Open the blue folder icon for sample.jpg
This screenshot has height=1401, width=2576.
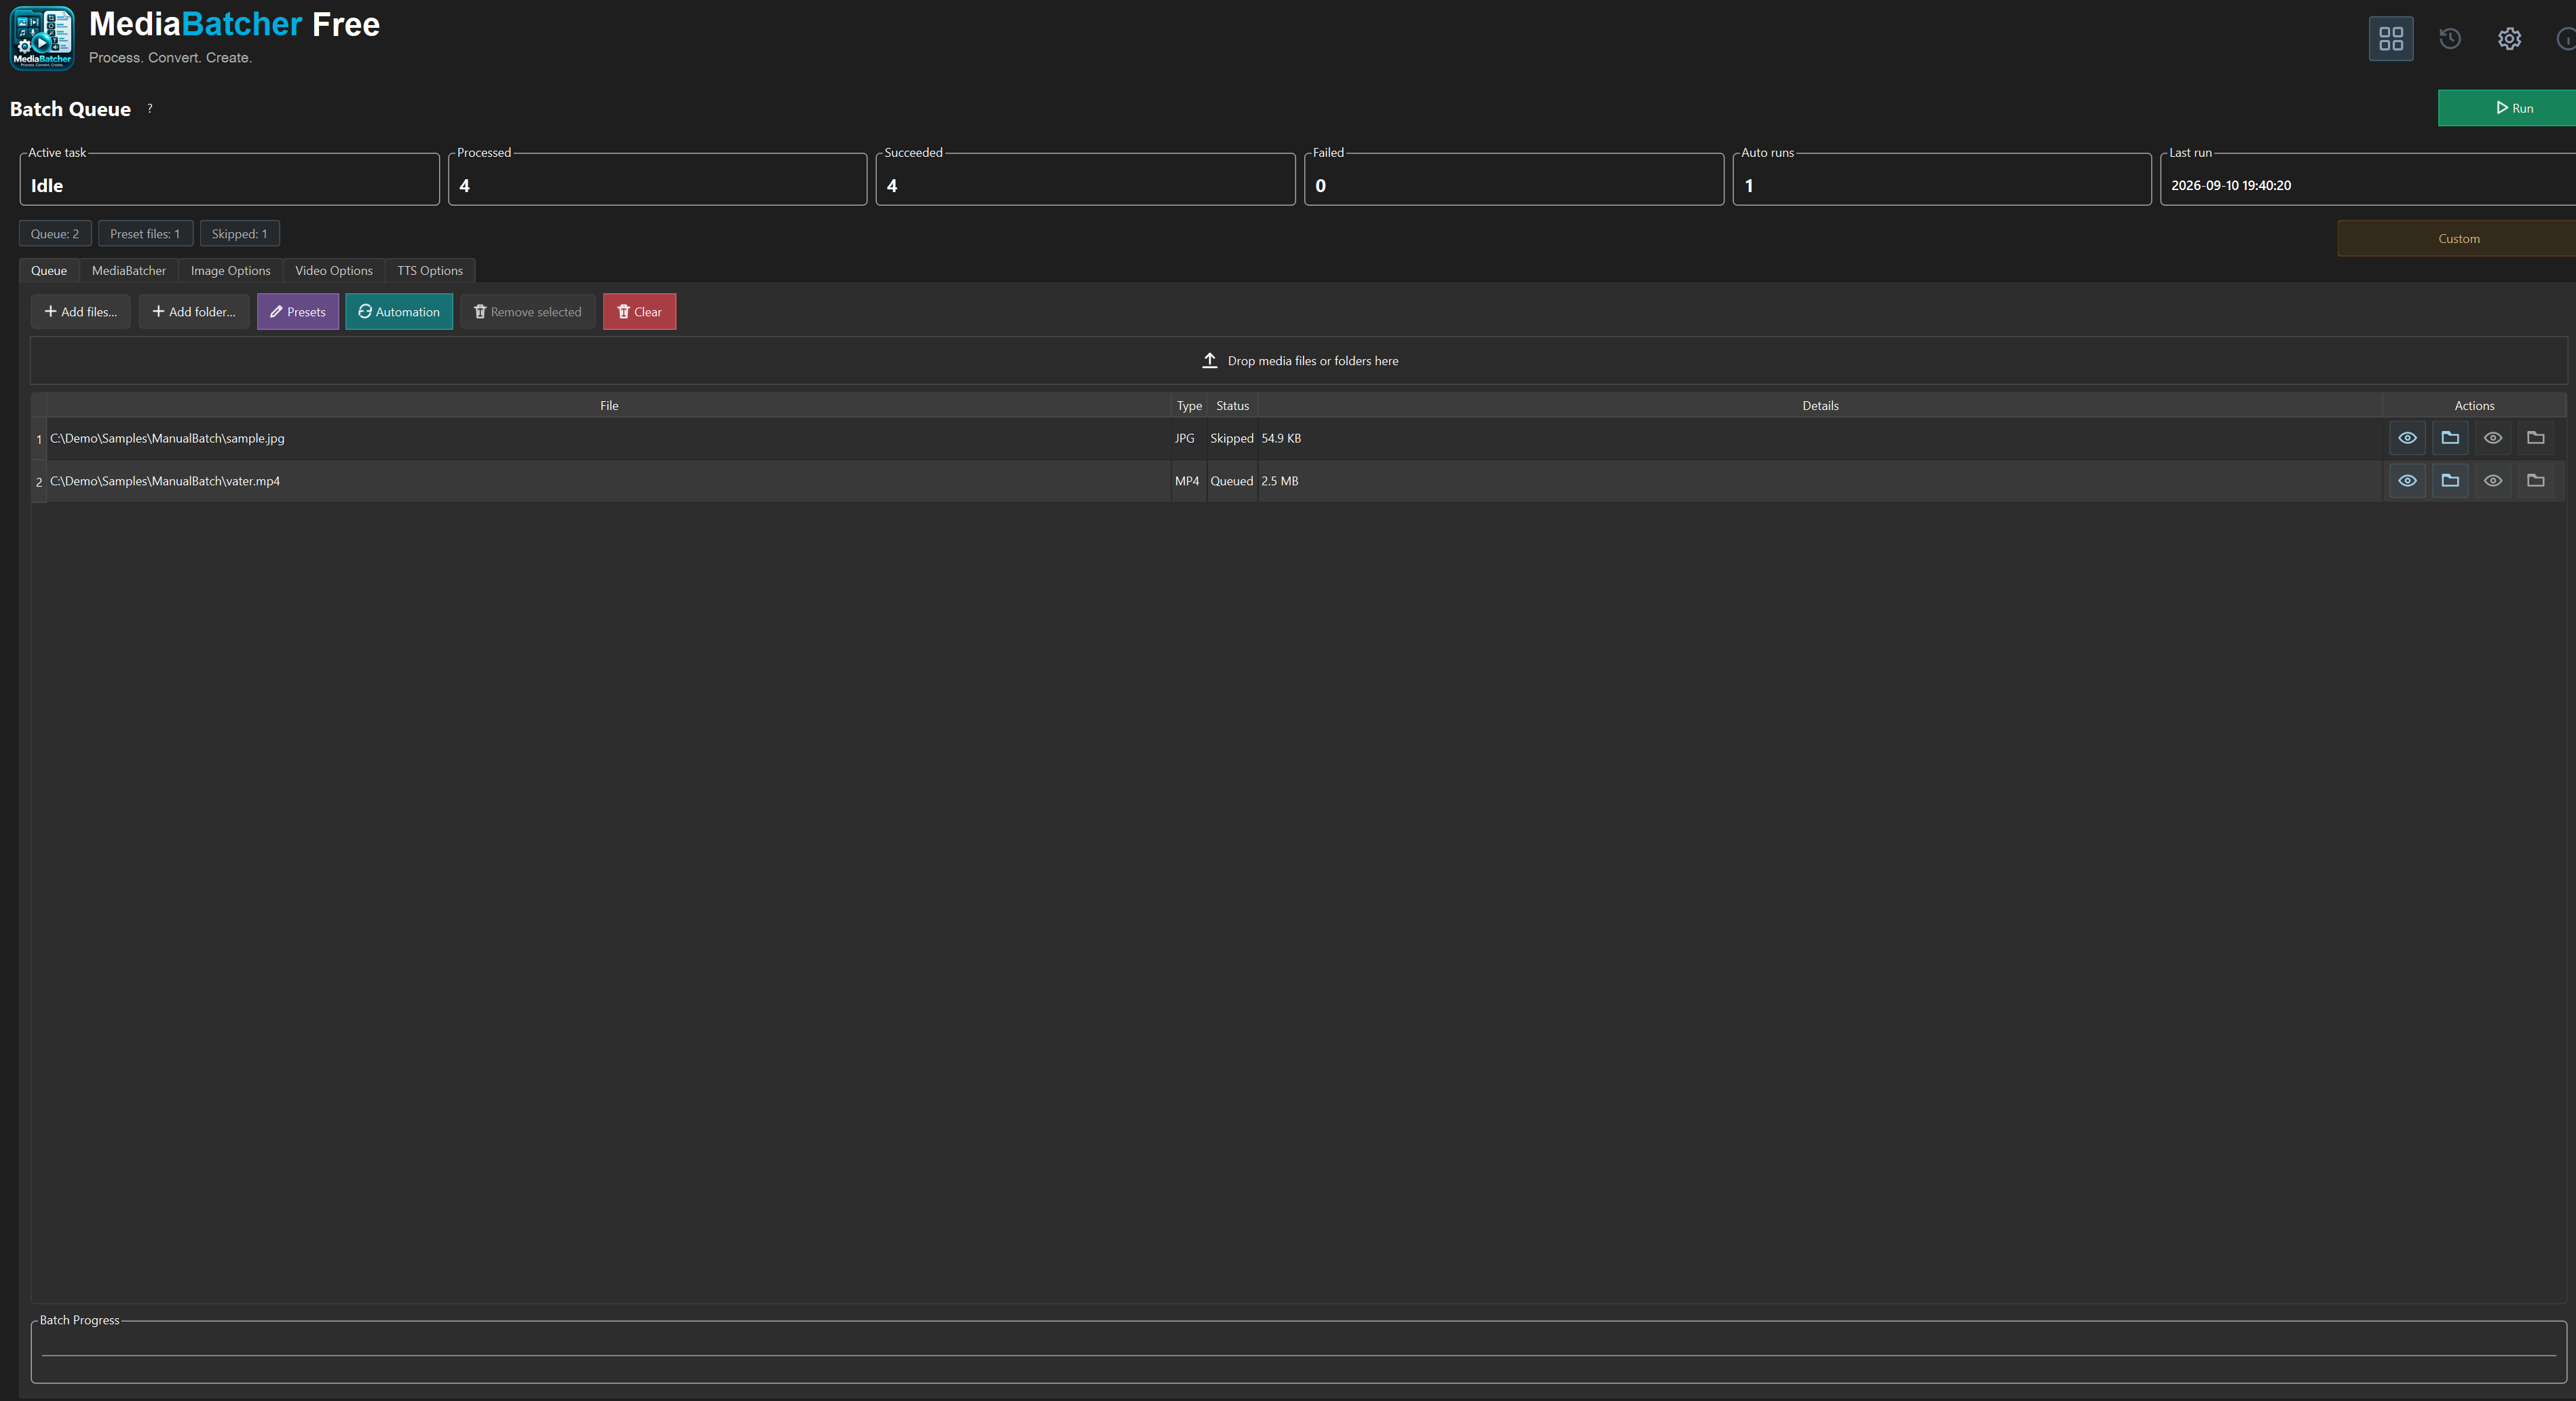tap(2450, 438)
